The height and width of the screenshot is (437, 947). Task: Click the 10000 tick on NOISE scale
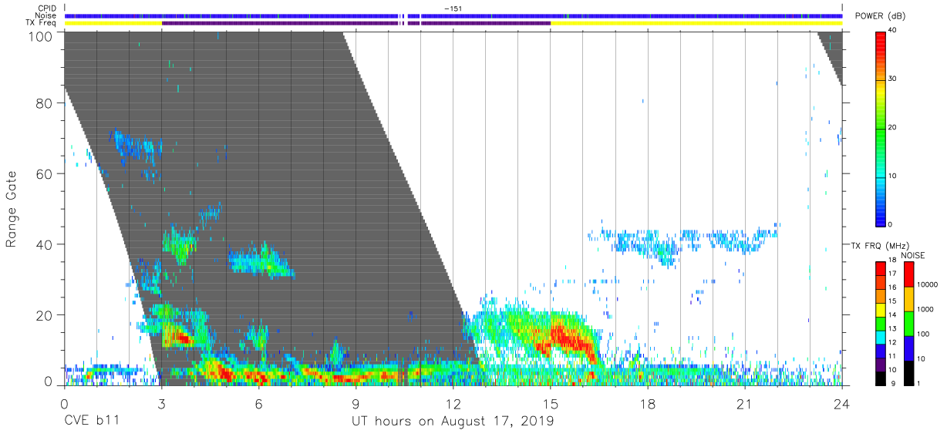click(927, 285)
